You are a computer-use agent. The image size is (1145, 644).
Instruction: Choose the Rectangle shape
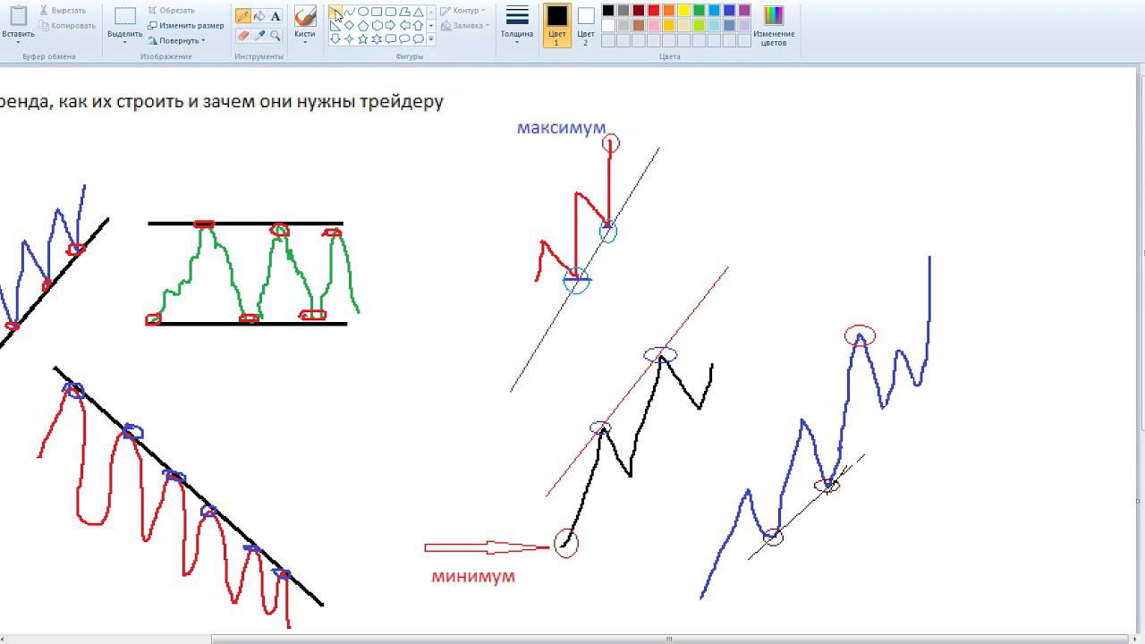tap(377, 12)
